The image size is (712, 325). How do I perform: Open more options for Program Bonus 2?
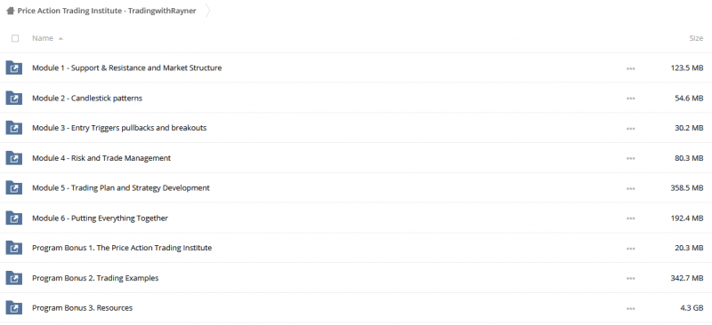click(630, 279)
